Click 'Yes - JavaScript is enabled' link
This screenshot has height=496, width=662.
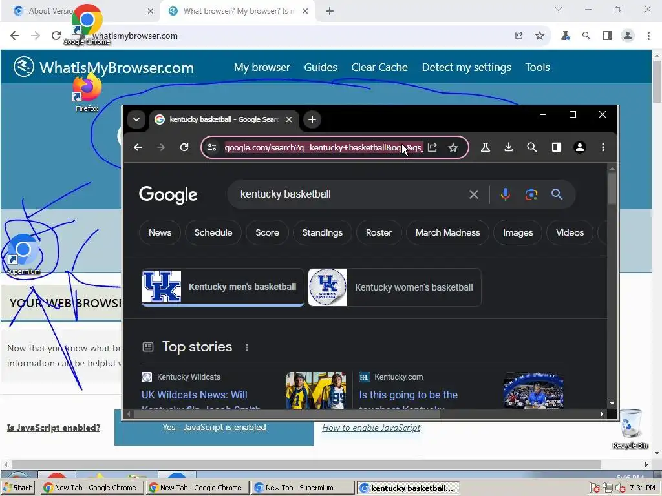pos(214,428)
